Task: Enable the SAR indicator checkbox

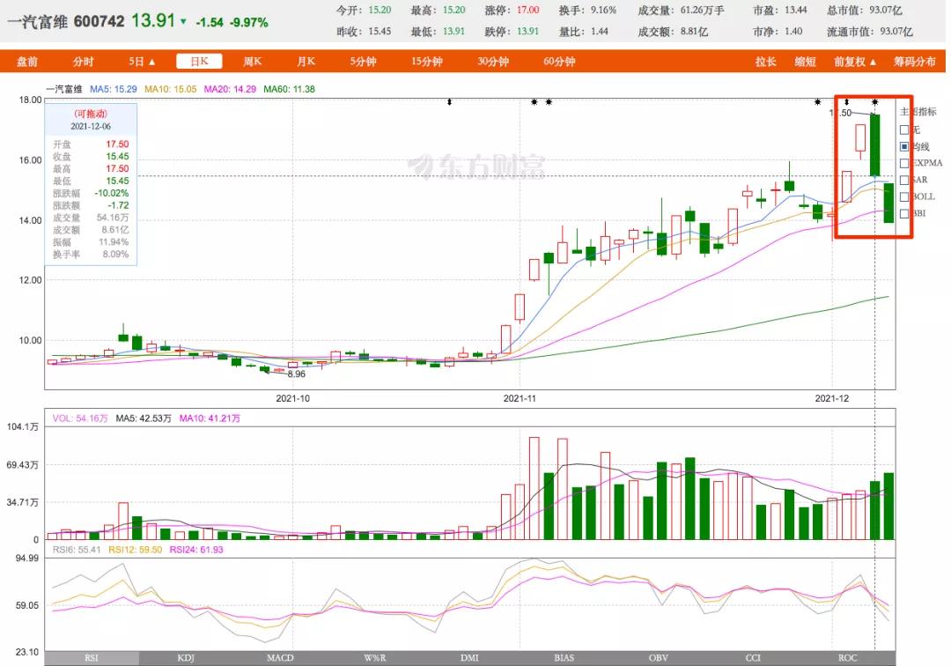Action: [x=904, y=180]
